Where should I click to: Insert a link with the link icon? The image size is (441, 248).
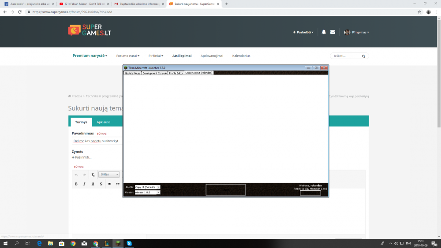(x=109, y=184)
